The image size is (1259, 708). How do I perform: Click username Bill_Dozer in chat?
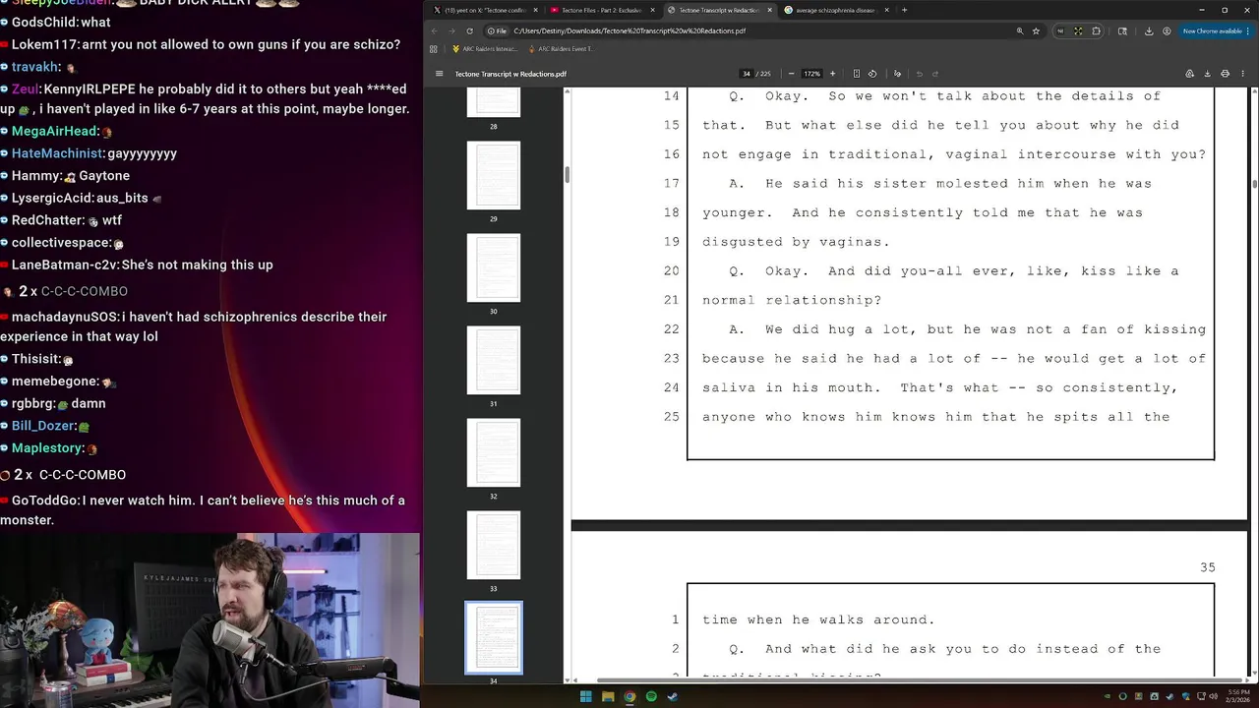tap(42, 426)
